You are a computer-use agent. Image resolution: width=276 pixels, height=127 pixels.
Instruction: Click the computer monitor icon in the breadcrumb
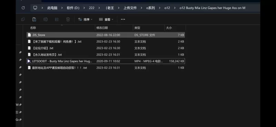pyautogui.click(x=35, y=8)
